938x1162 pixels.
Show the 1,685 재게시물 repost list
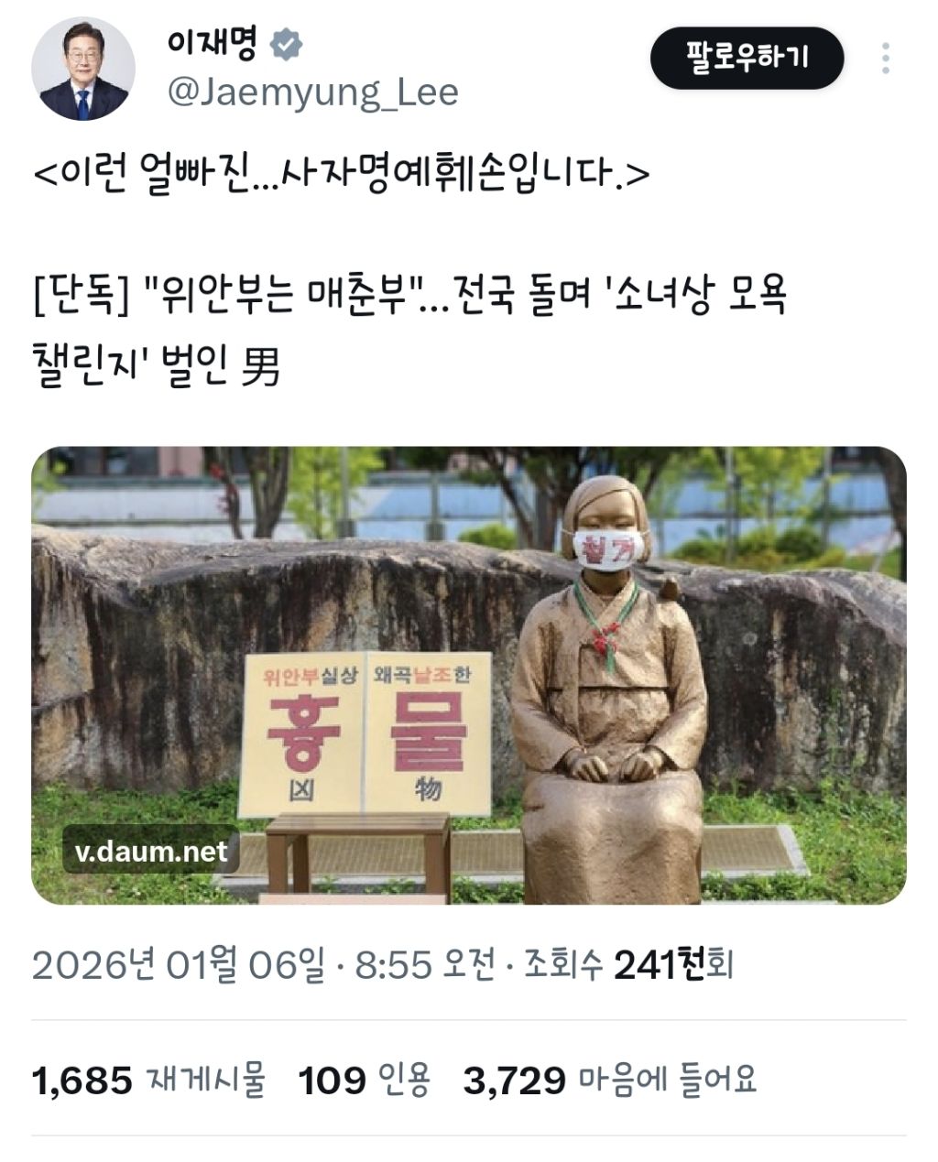coord(149,1080)
